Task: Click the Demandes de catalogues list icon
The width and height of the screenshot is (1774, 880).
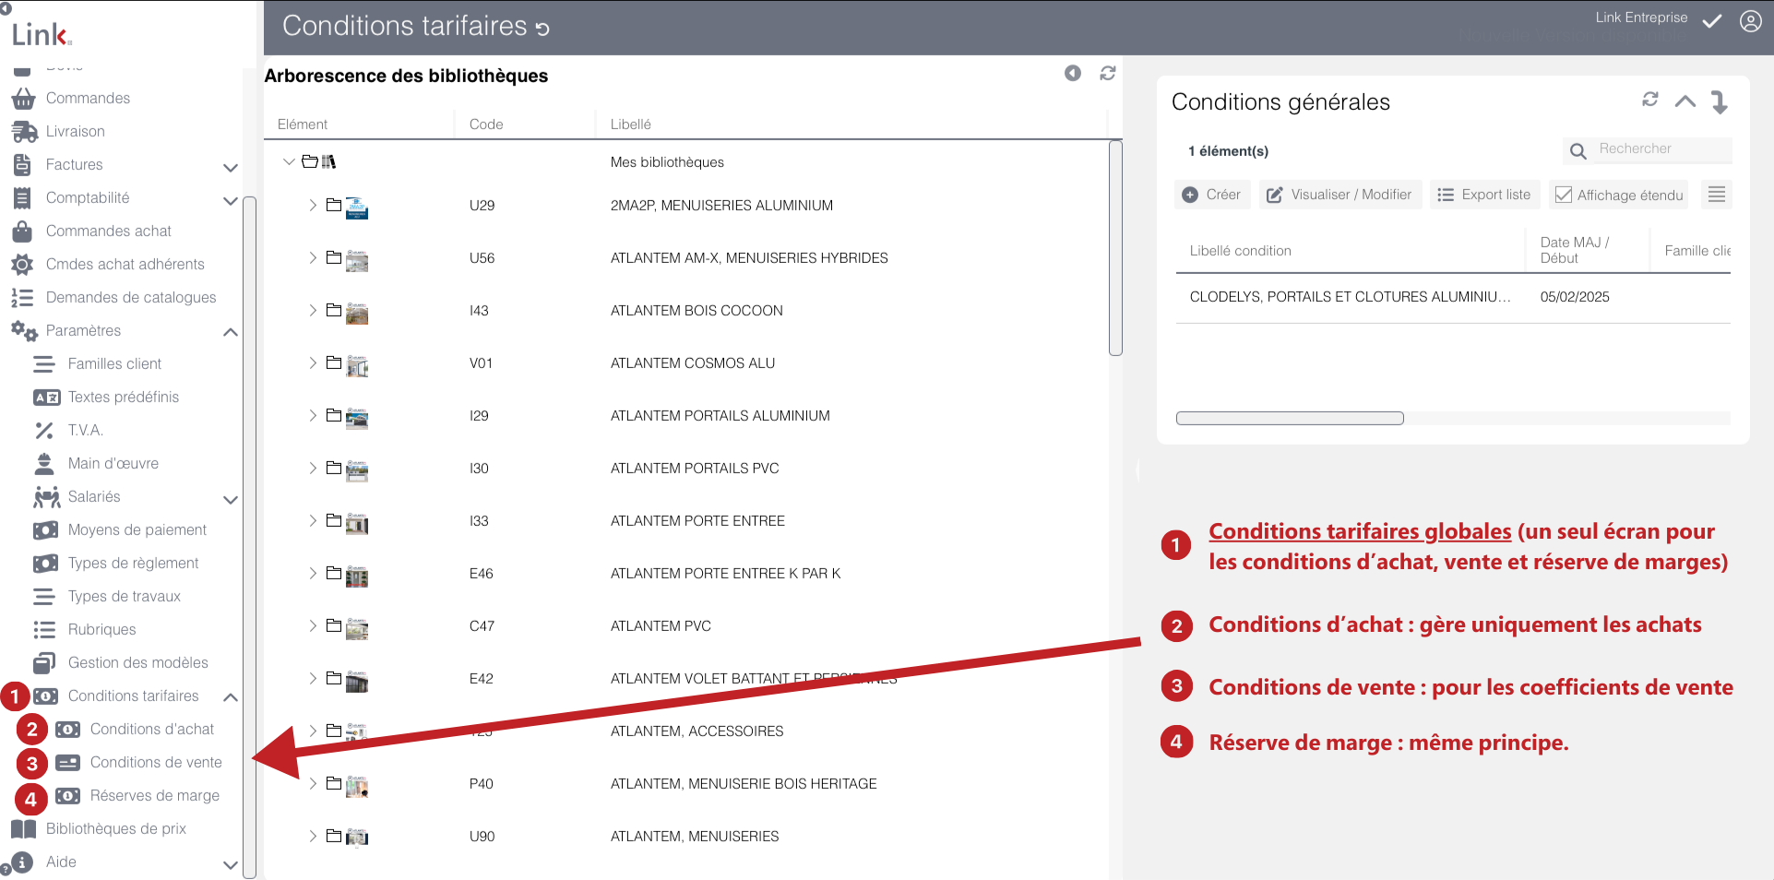Action: point(23,297)
